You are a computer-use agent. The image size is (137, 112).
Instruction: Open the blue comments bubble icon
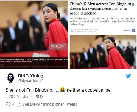[134, 31]
